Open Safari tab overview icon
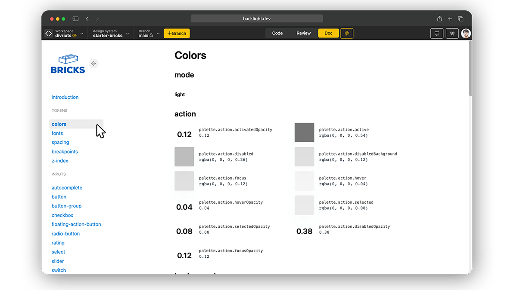Image resolution: width=517 pixels, height=290 pixels. pos(461,19)
